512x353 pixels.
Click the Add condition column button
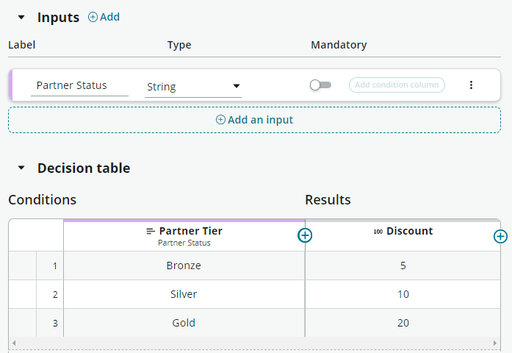(397, 85)
